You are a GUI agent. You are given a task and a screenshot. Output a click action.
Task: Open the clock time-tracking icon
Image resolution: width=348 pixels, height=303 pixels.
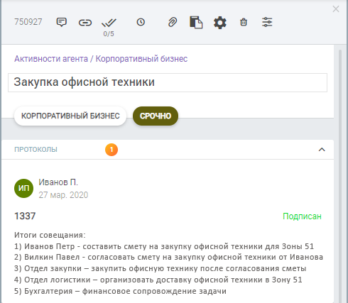pos(141,22)
